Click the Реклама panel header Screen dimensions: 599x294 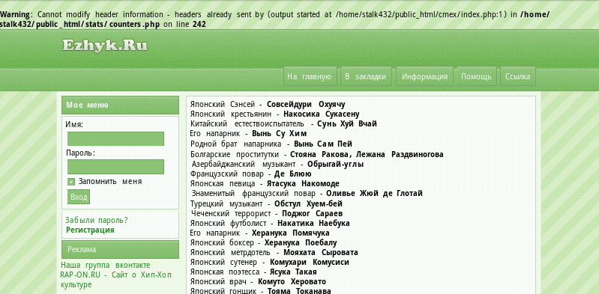coord(120,249)
